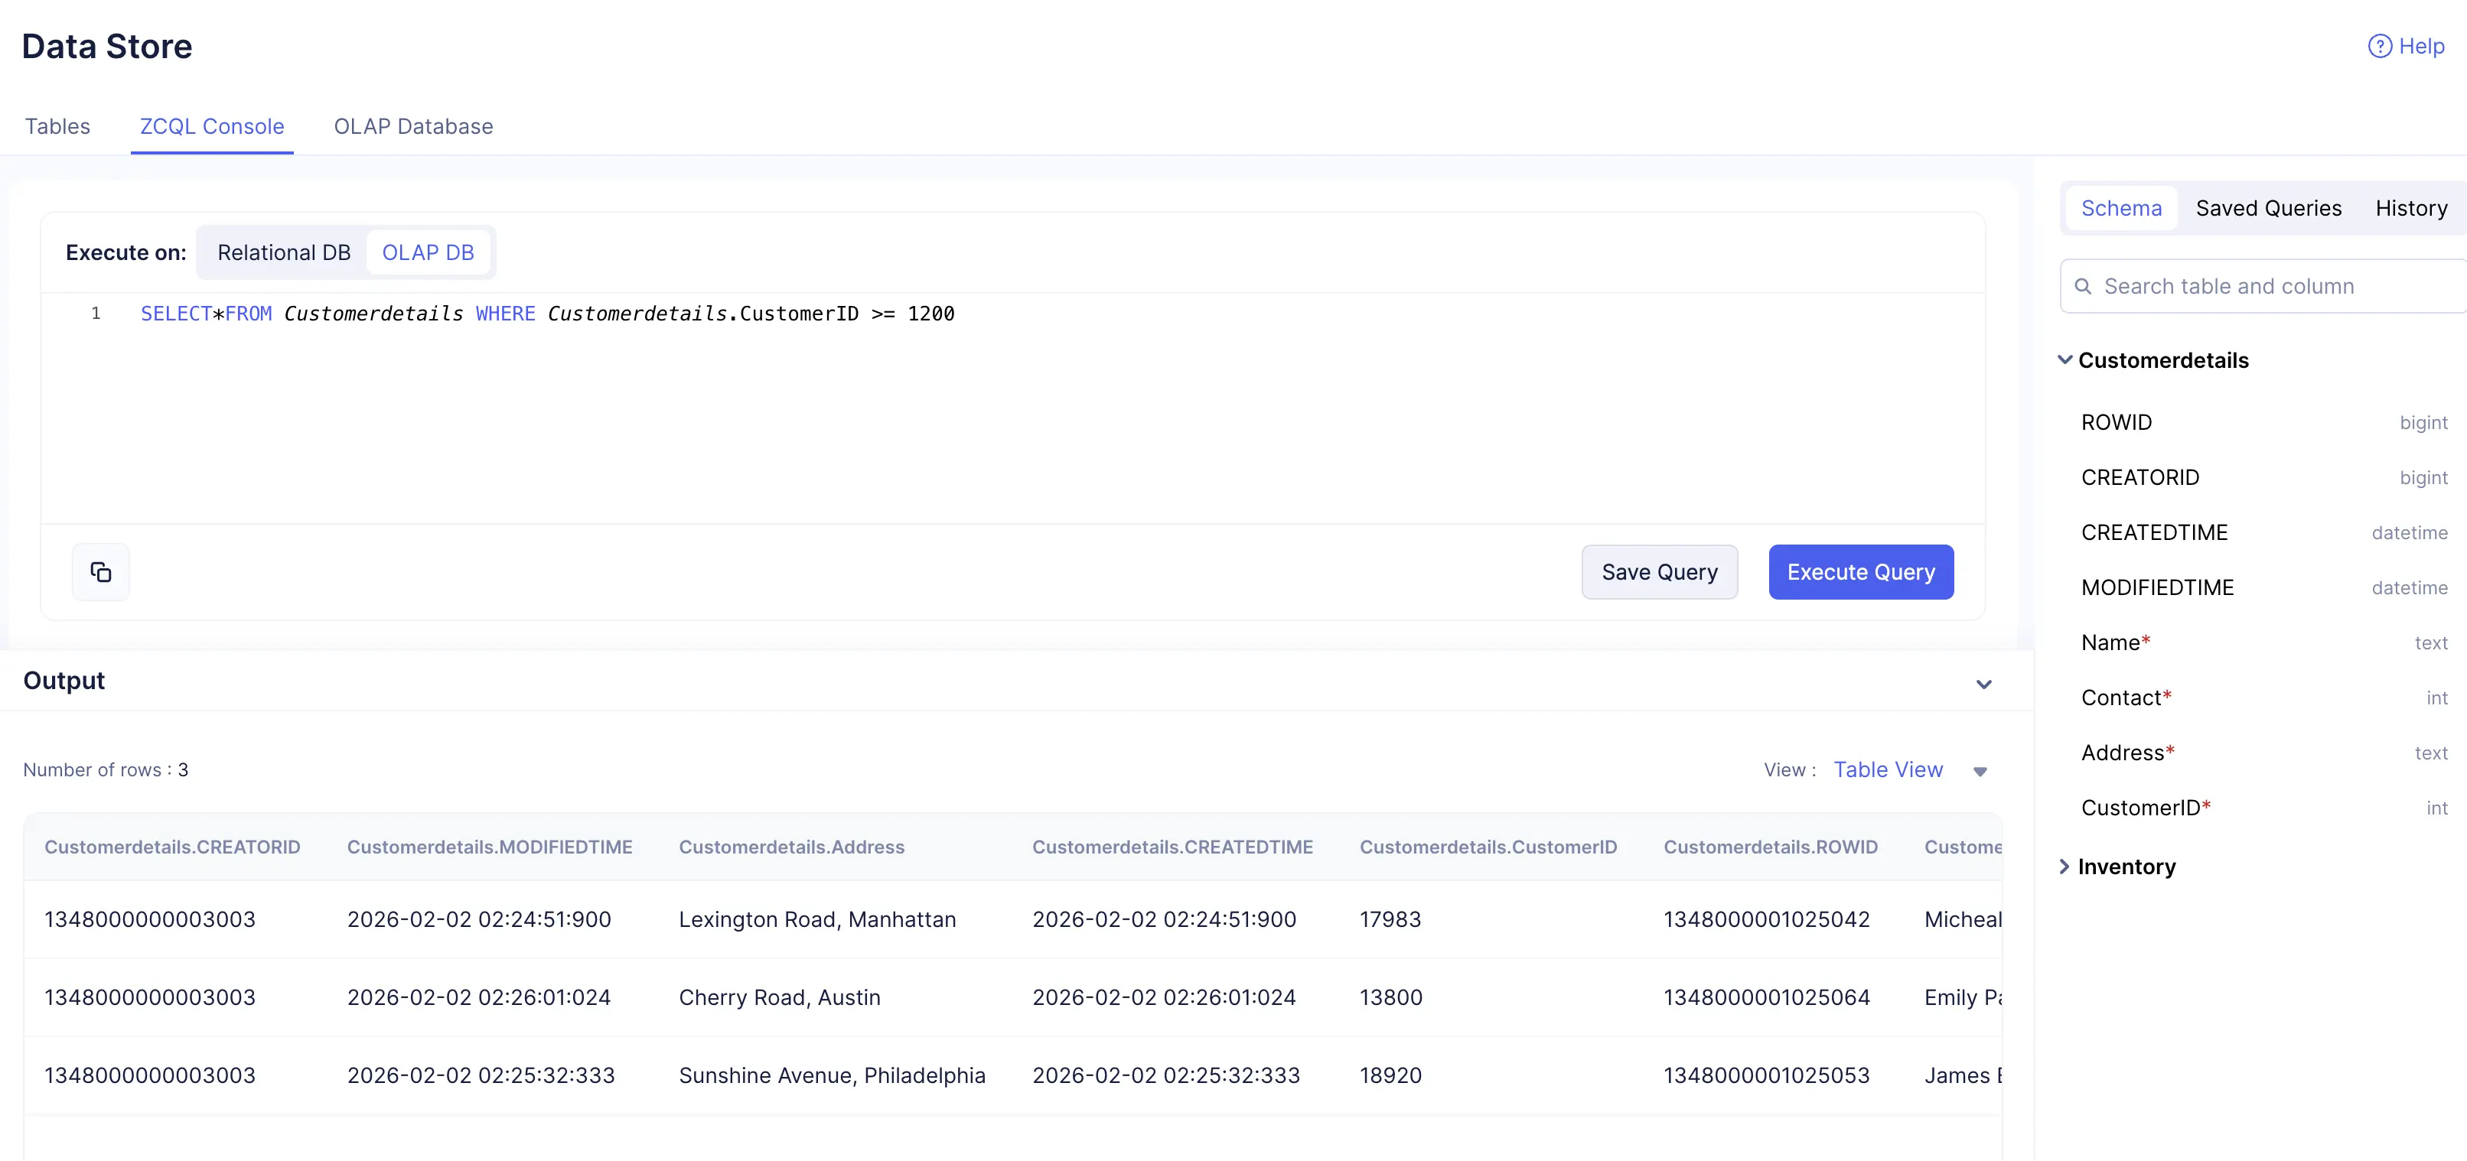Switch execution to Relational DB
Image resolution: width=2467 pixels, height=1161 pixels.
(283, 252)
